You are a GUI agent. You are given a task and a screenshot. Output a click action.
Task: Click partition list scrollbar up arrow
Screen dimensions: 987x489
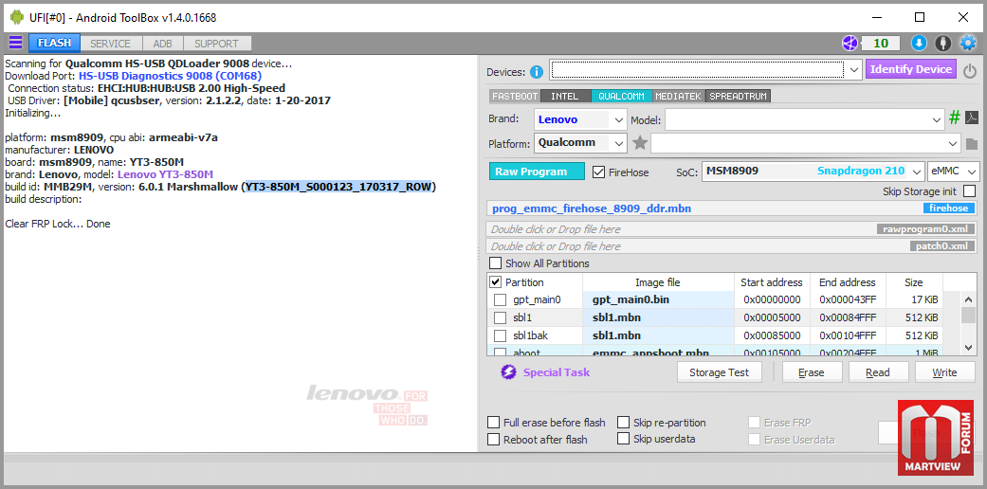coord(969,299)
